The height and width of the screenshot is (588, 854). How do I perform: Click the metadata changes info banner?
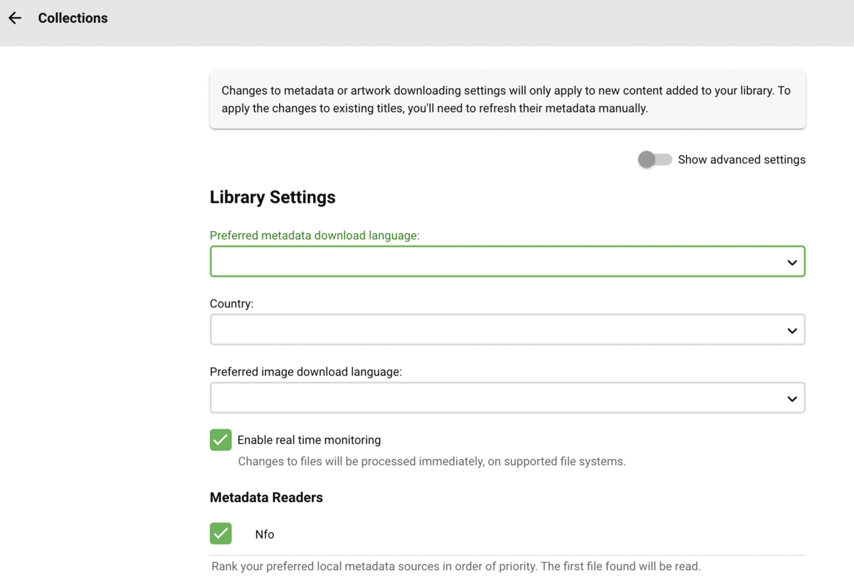pos(507,100)
